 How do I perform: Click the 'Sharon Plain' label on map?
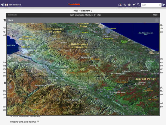click(x=124, y=42)
